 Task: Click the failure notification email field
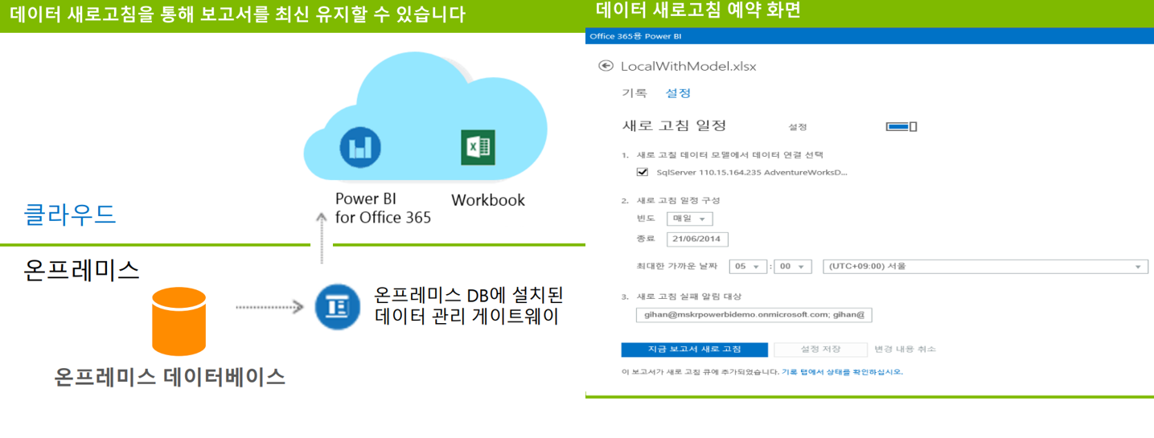click(x=754, y=315)
